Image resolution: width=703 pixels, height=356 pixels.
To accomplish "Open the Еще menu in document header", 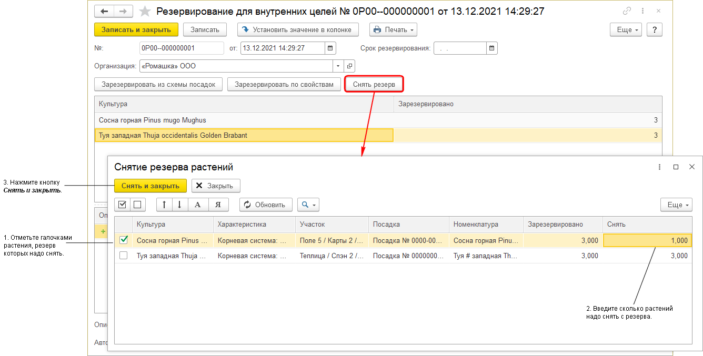I will [625, 30].
